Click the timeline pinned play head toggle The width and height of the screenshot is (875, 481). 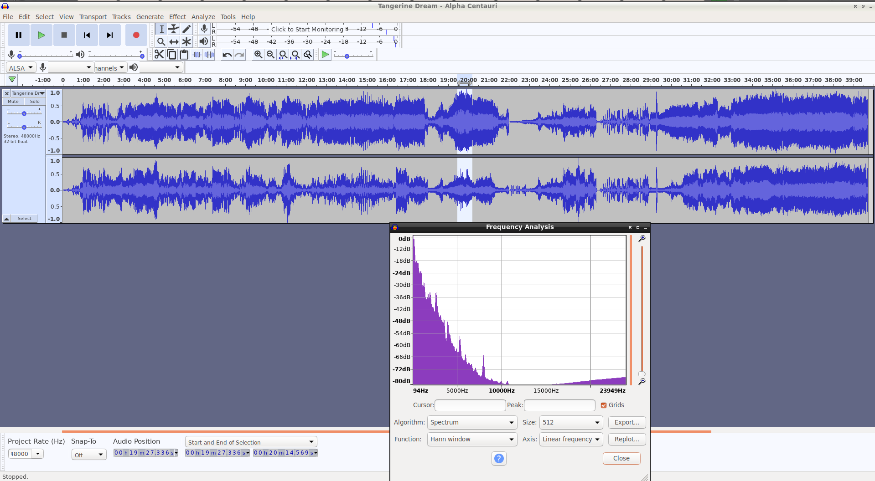pyautogui.click(x=12, y=80)
